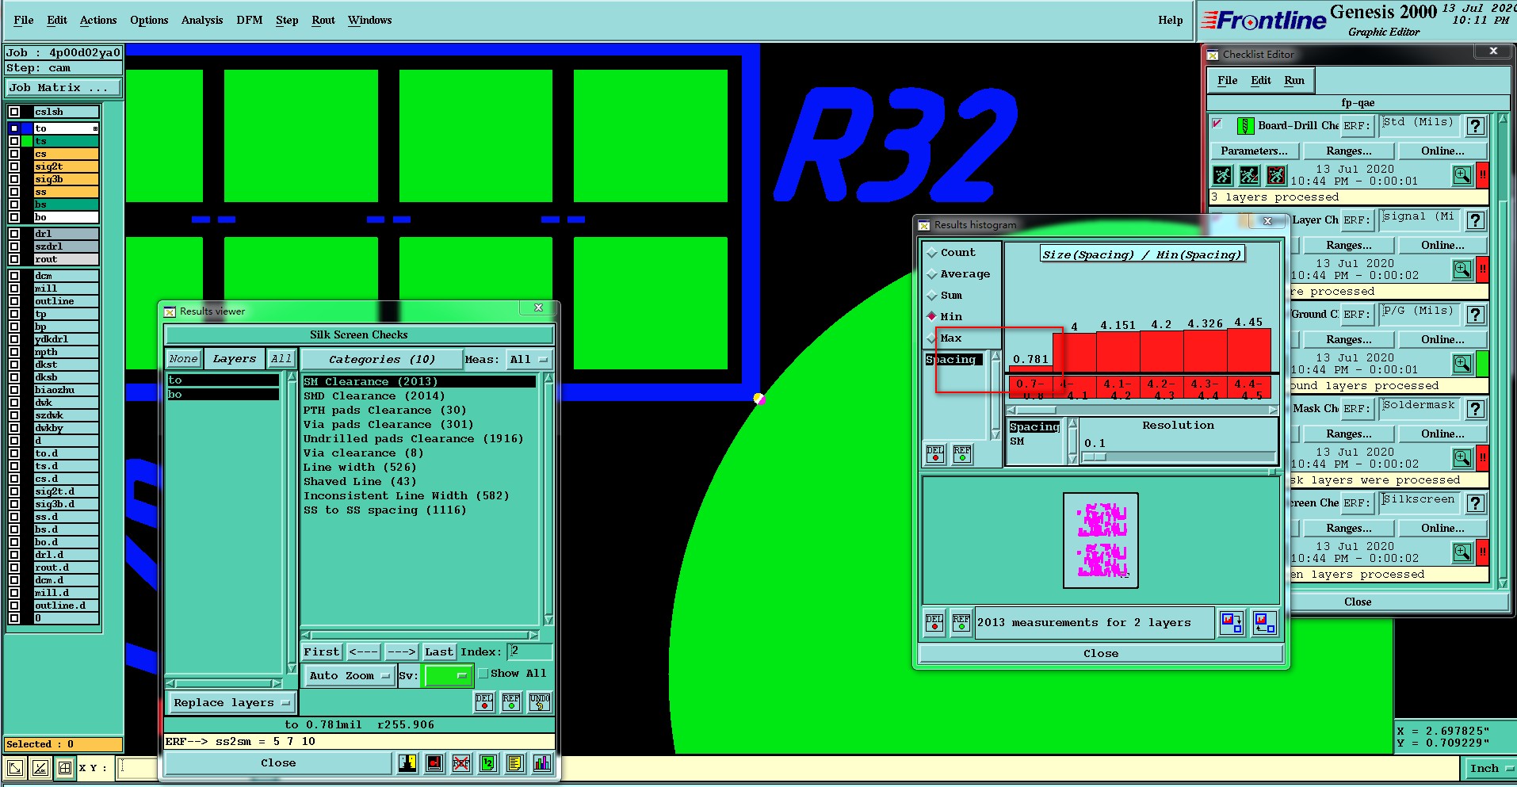
Task: Enable Show All checkbox in Results viewer
Action: pos(483,674)
